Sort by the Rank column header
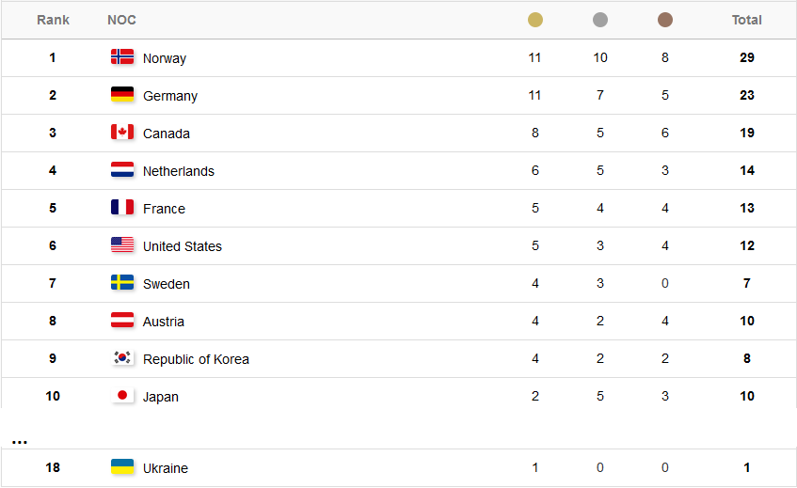 [53, 20]
